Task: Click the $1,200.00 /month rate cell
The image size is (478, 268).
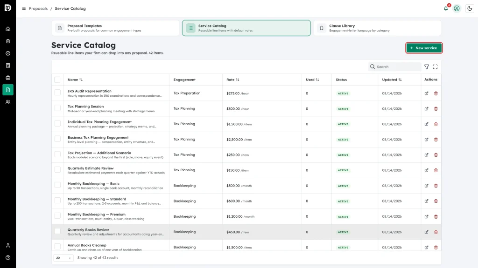Action: (x=240, y=217)
